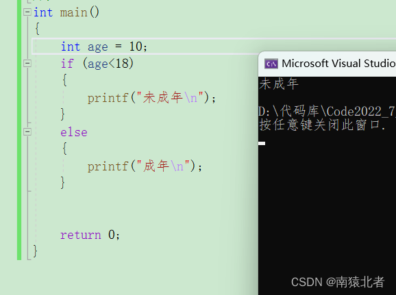Click the console window icon in title bar

pyautogui.click(x=271, y=64)
